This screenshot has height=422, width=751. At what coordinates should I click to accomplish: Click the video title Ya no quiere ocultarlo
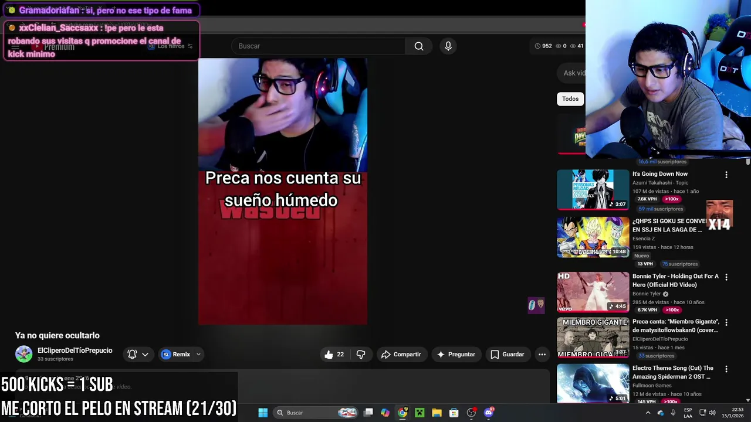click(57, 335)
